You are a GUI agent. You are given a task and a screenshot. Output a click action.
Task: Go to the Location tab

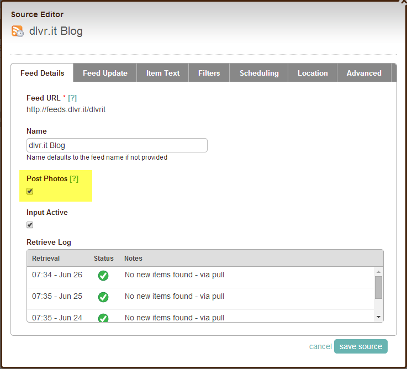[313, 73]
